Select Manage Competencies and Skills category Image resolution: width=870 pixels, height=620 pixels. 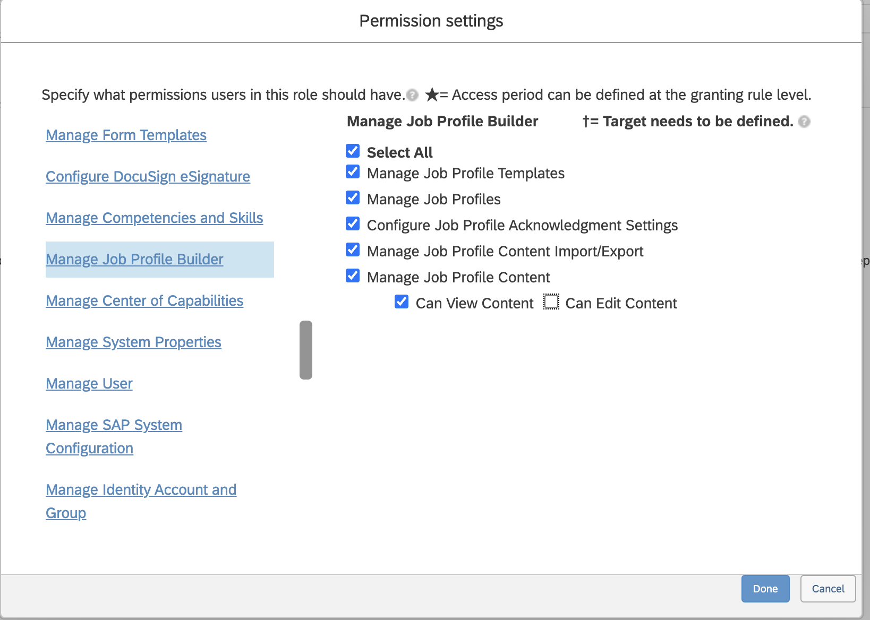click(154, 218)
